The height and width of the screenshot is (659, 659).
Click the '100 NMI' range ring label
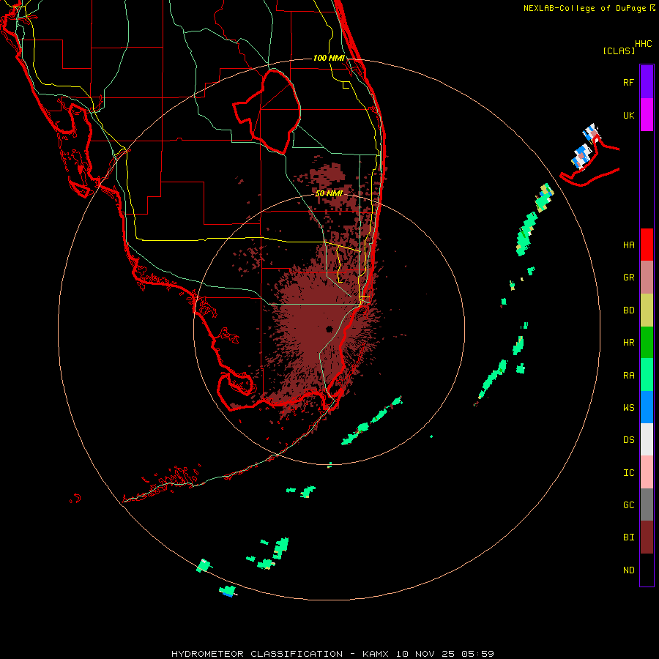point(329,58)
